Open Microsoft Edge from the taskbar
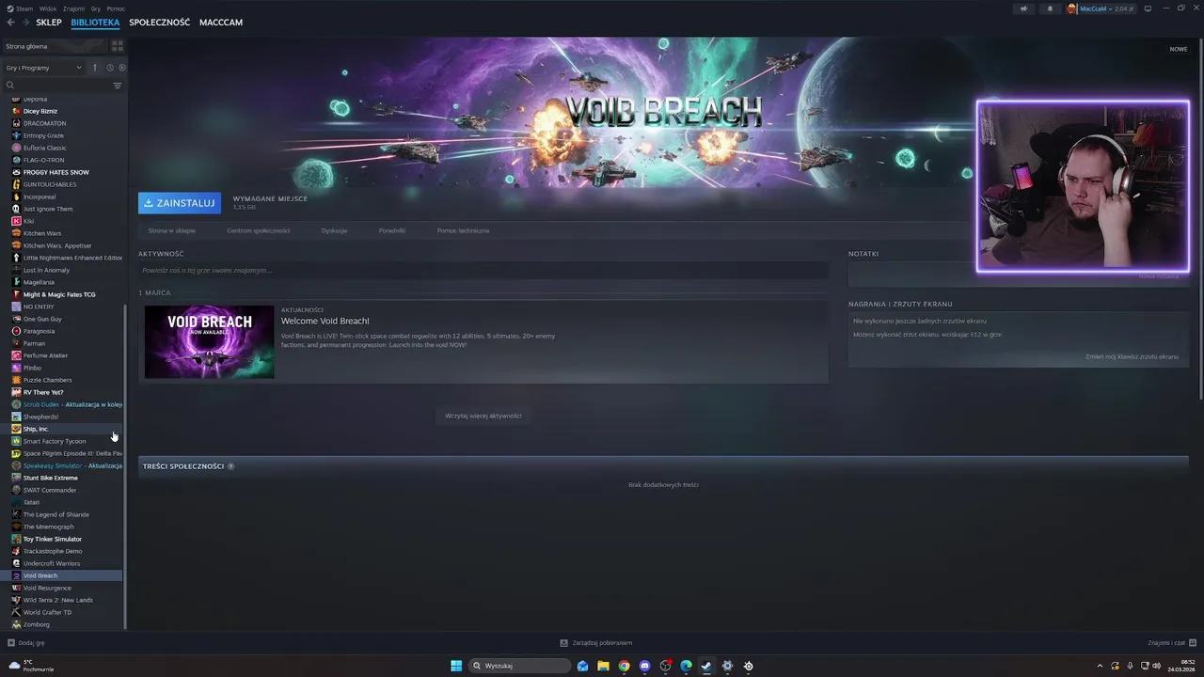 [686, 666]
